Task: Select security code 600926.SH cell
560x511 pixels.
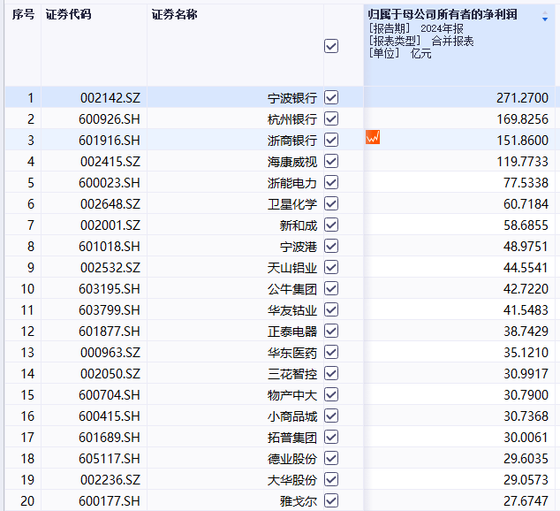Action: pyautogui.click(x=110, y=118)
